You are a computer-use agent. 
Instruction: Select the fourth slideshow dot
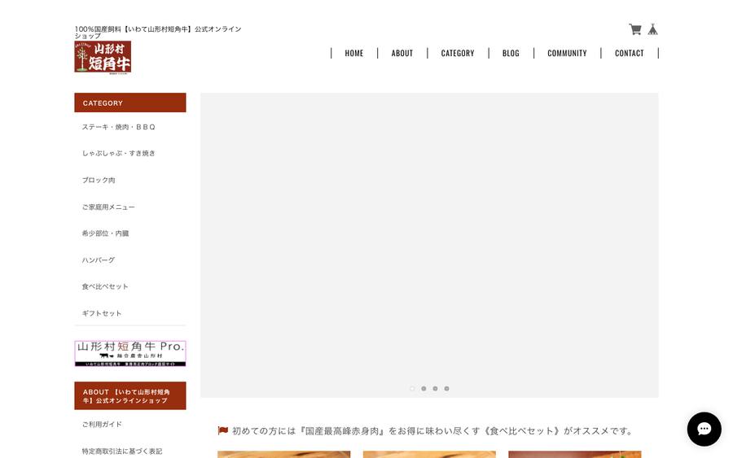(446, 388)
